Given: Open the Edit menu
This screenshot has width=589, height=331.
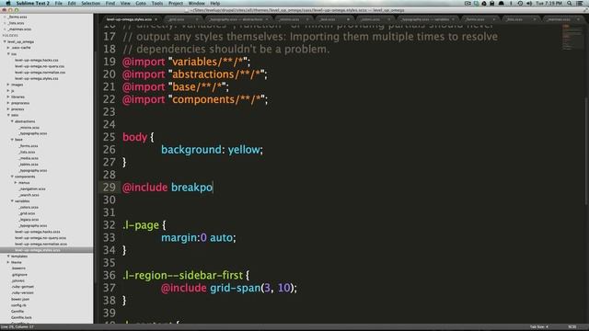Looking at the screenshot, I should click(x=72, y=3).
